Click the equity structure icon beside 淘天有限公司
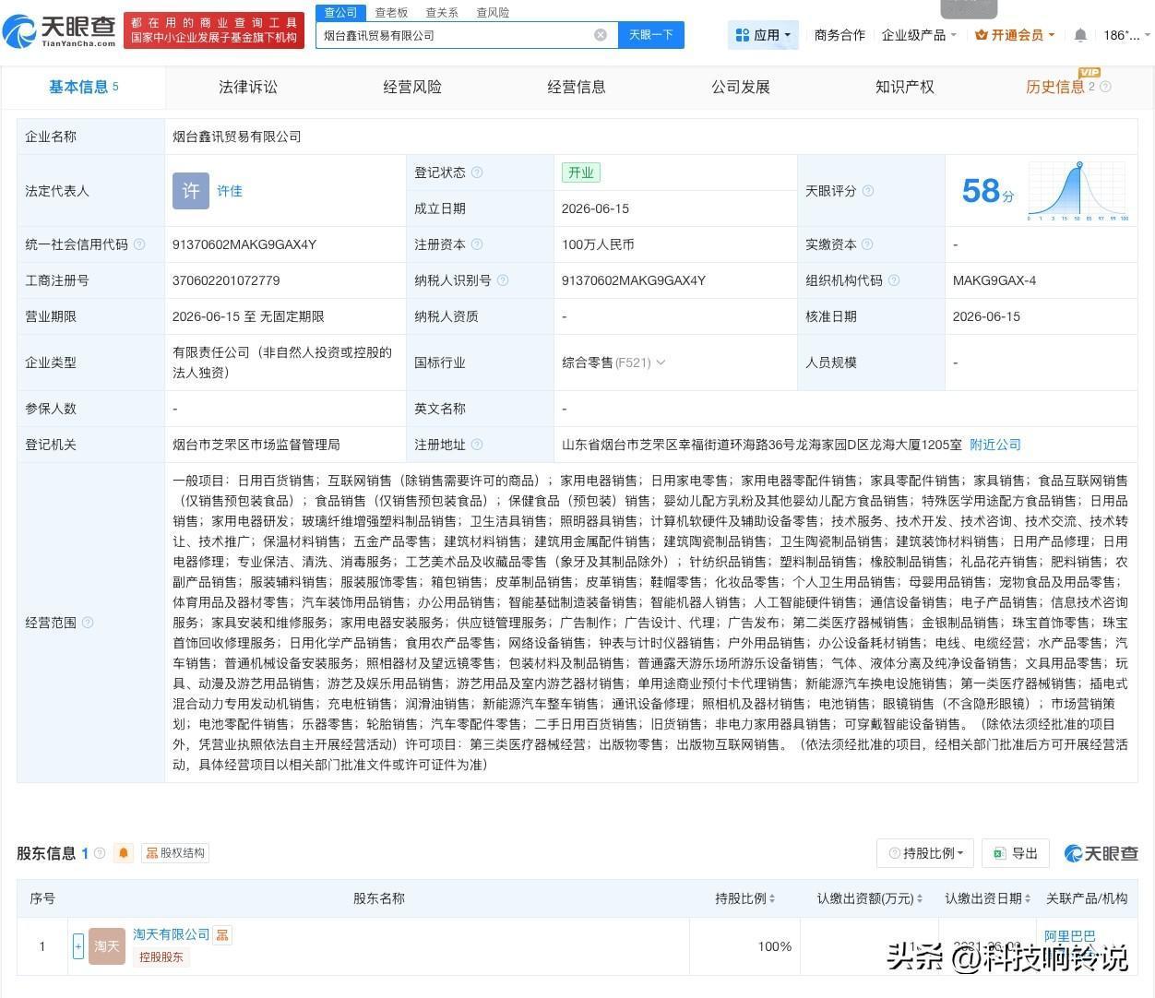Screen dimensions: 1155x998 click(x=222, y=935)
